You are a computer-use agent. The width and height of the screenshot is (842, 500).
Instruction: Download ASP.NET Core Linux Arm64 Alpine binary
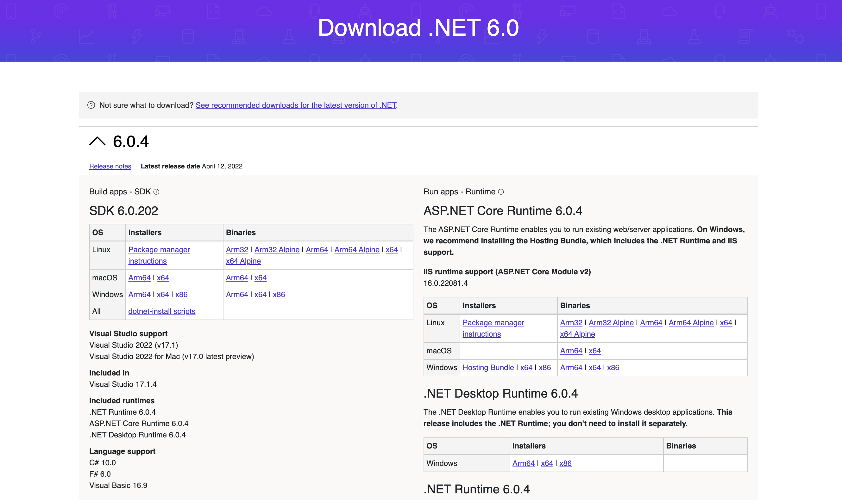pos(691,322)
